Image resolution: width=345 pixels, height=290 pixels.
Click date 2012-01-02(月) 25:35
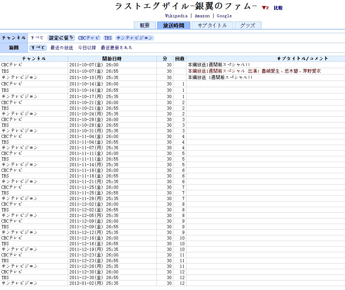pyautogui.click(x=94, y=283)
